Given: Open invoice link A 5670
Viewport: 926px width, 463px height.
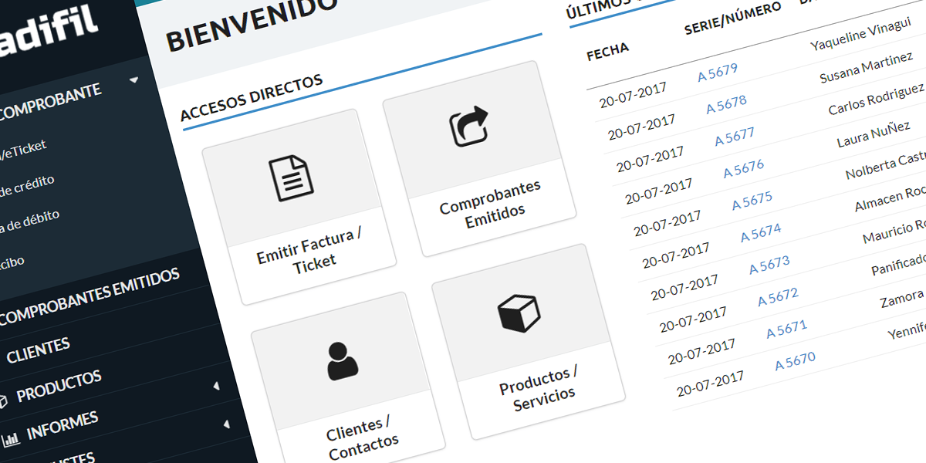Looking at the screenshot, I should pyautogui.click(x=795, y=361).
